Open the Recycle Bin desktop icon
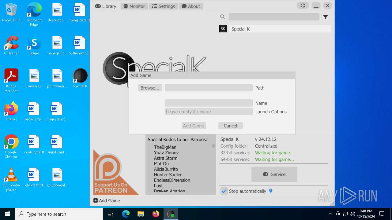Image resolution: width=392 pixels, height=220 pixels. pyautogui.click(x=11, y=13)
